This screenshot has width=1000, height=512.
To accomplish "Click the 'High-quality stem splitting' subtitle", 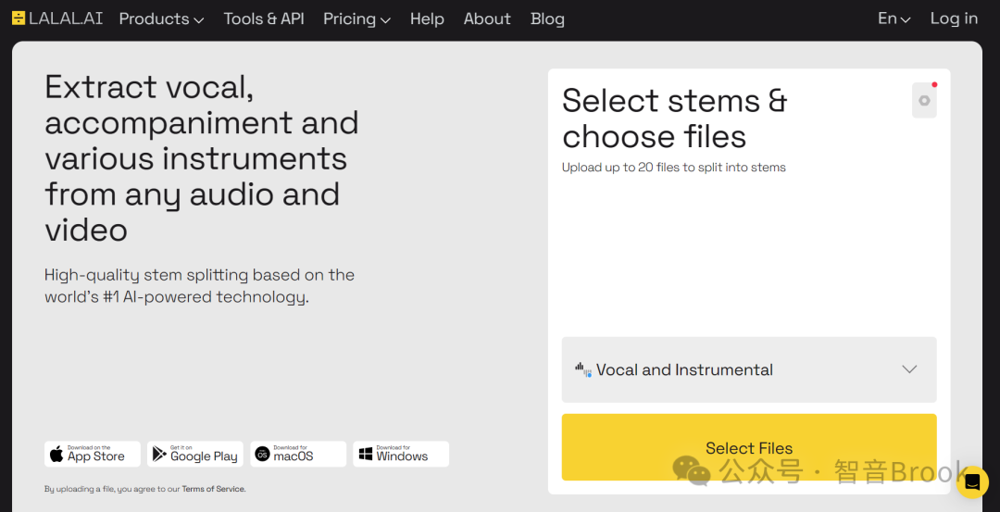I will tap(200, 286).
